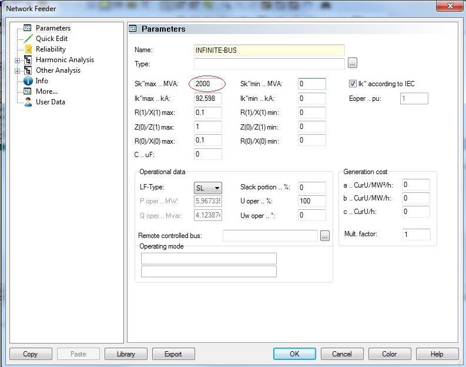Open Other Analysis tree item
This screenshot has height=367, width=466.
(x=58, y=70)
